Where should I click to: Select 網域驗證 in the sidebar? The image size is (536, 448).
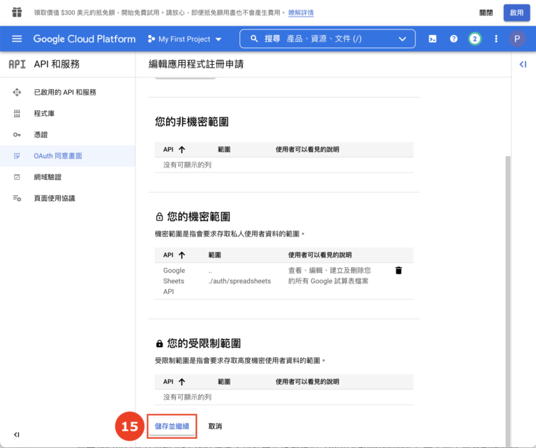click(x=47, y=177)
